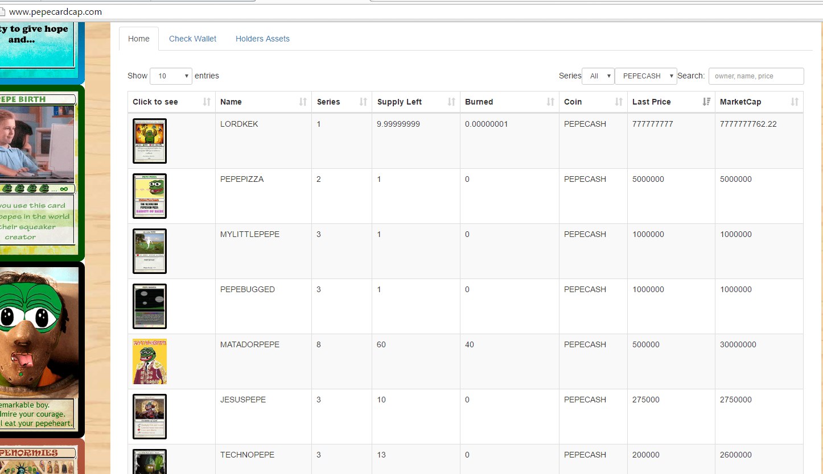Click the PEPEPIZZA name cell

[263, 196]
